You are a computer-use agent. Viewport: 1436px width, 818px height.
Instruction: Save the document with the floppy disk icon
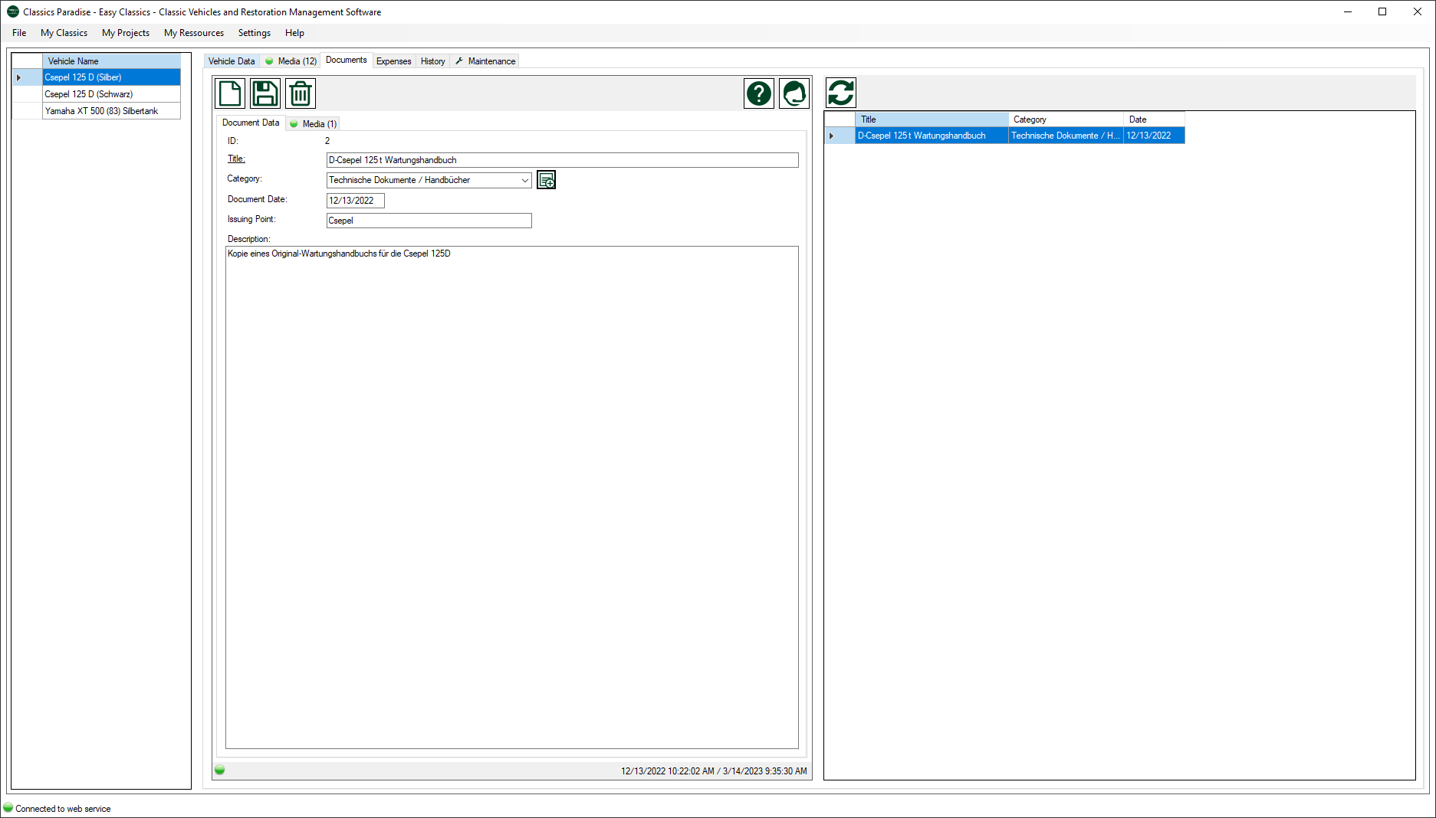tap(265, 93)
